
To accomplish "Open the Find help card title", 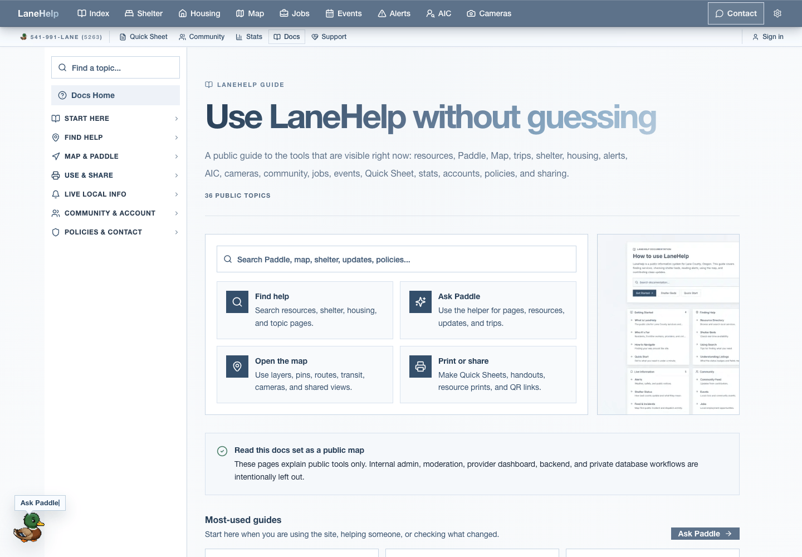I will pos(272,296).
